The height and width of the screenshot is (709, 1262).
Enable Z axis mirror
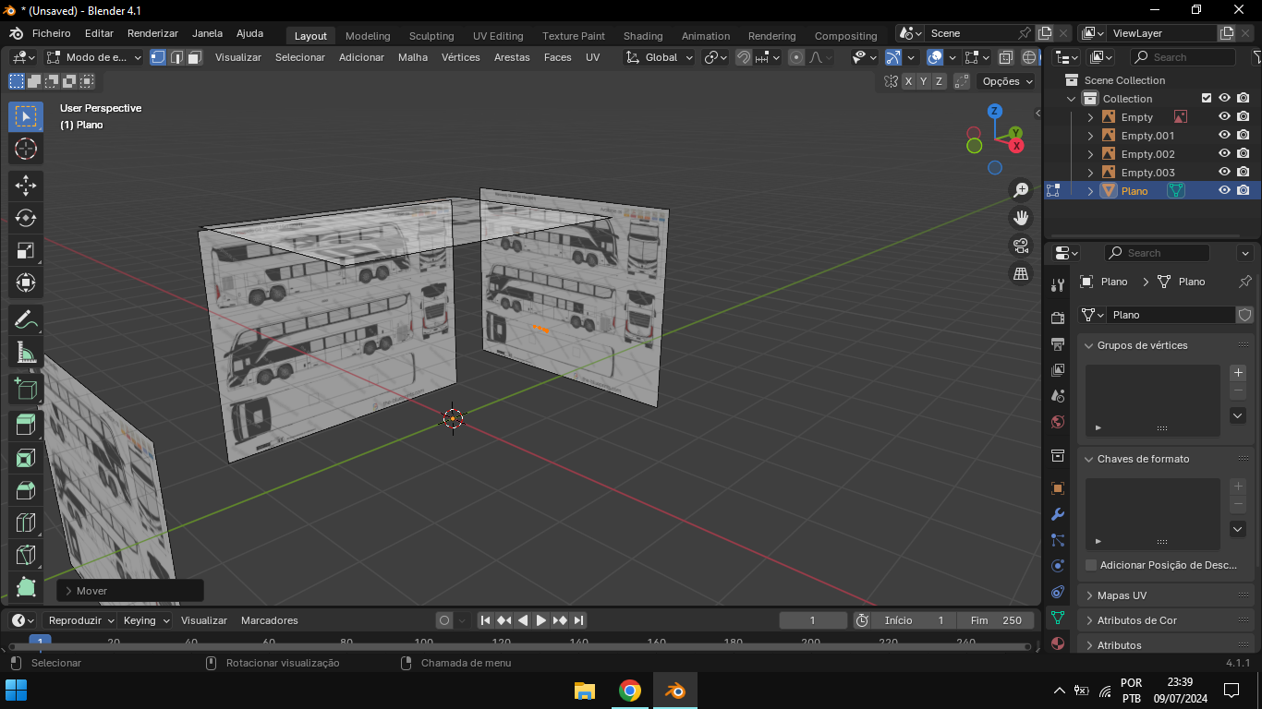click(x=940, y=81)
